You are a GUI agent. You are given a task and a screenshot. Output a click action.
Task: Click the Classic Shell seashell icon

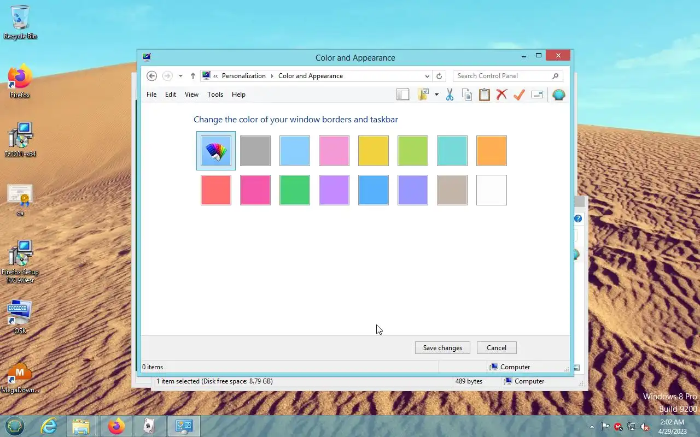[558, 95]
